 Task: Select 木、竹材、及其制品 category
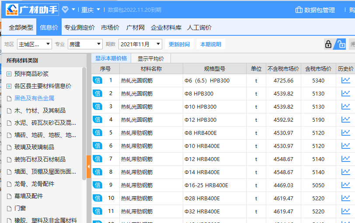click(40, 110)
